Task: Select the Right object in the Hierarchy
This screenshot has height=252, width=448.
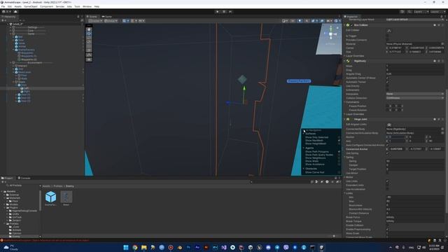Action: [27, 92]
